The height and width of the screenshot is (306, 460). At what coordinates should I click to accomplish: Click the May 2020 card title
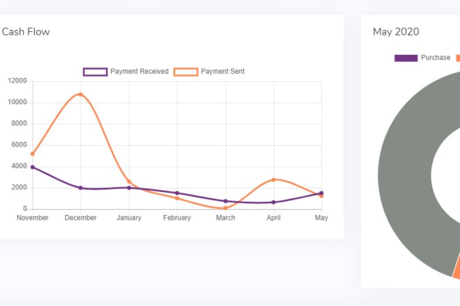[x=396, y=31]
